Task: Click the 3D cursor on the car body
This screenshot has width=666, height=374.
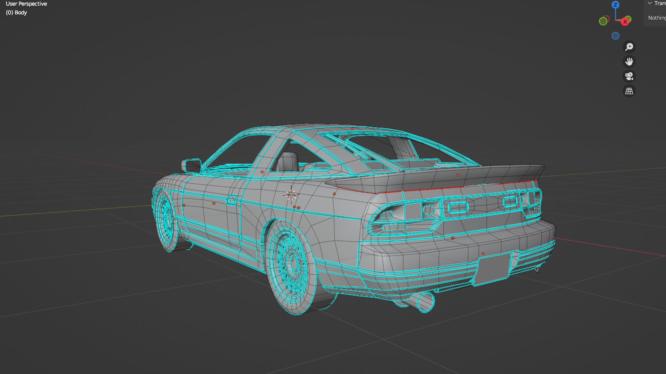Action: point(291,195)
